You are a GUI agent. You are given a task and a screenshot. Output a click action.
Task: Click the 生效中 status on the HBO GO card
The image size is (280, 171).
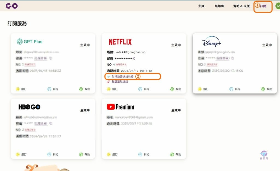85,110
